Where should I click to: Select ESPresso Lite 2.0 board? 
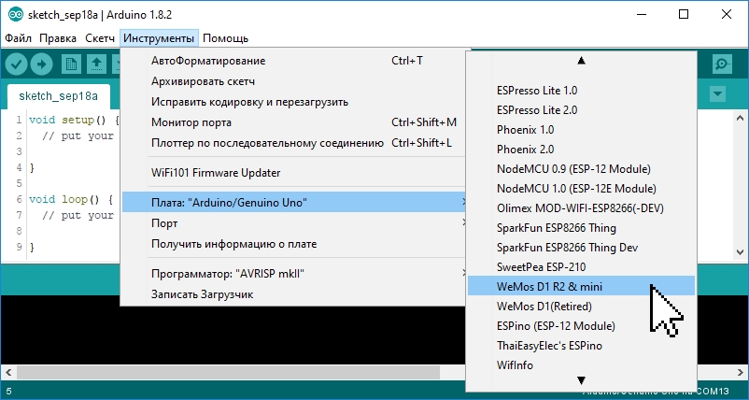(x=581, y=110)
